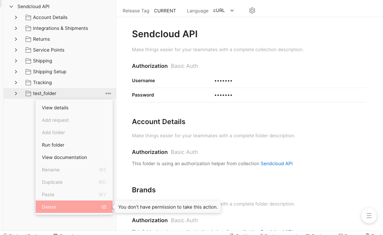Open the settings gear in documentation toolbar
The width and height of the screenshot is (383, 235).
[x=252, y=10]
